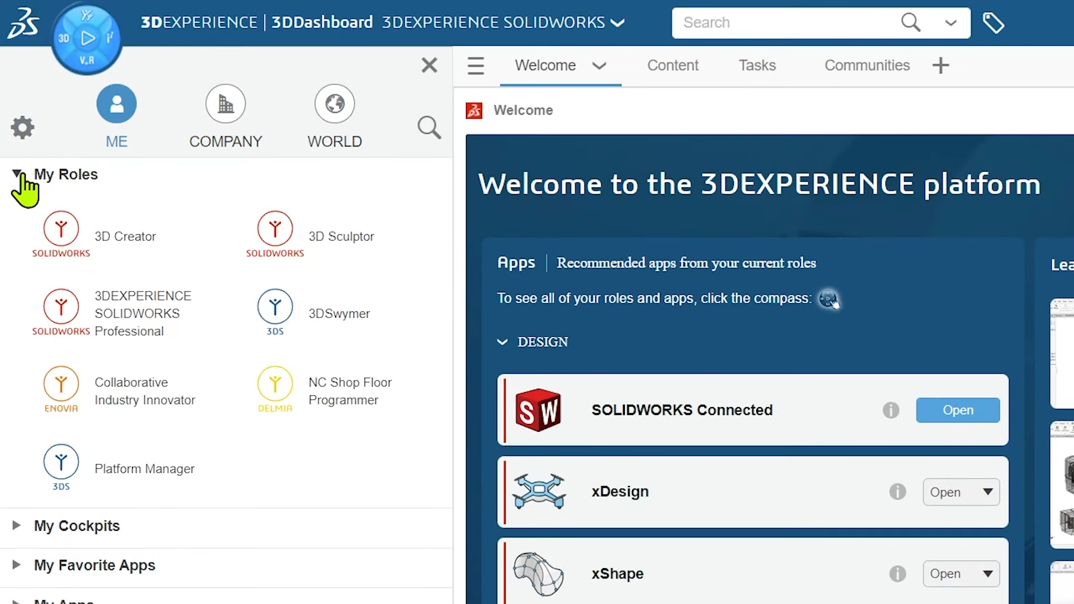Open the dashboard hamburger menu
This screenshot has width=1074, height=604.
click(x=475, y=65)
